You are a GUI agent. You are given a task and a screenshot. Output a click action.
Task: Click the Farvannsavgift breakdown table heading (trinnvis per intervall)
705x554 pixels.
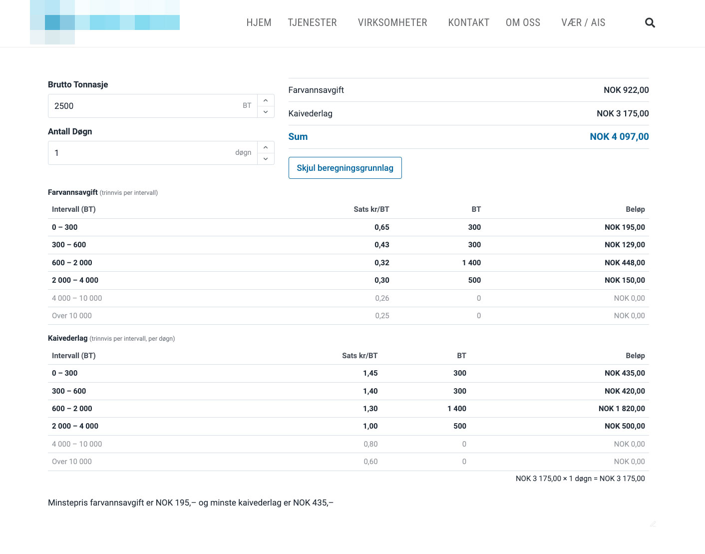point(103,192)
